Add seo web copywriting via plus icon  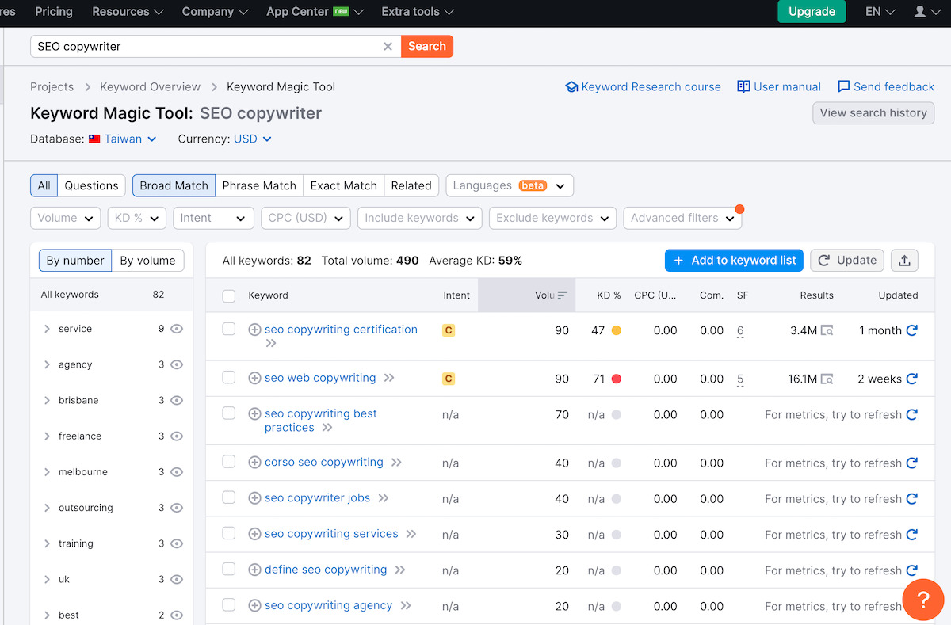click(x=254, y=378)
